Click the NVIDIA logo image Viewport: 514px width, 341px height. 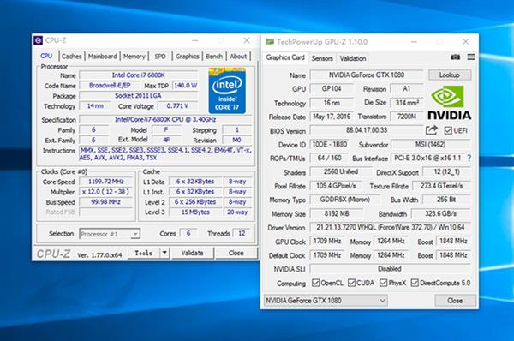(450, 103)
